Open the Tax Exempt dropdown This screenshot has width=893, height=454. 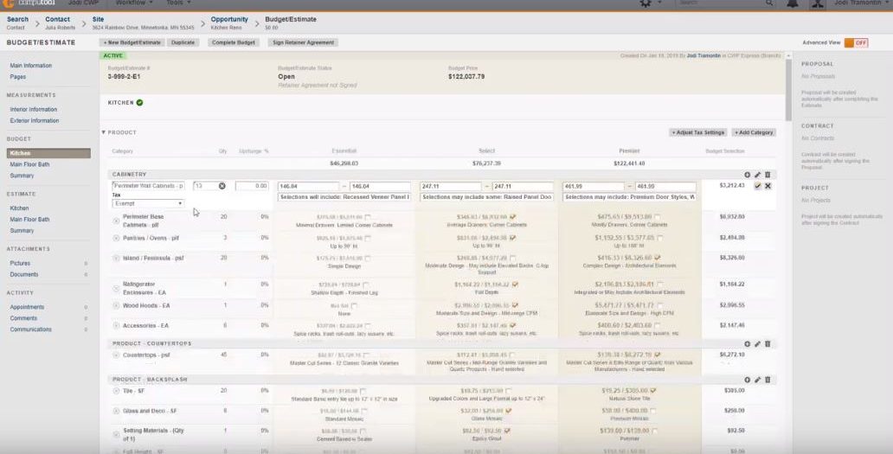[148, 204]
